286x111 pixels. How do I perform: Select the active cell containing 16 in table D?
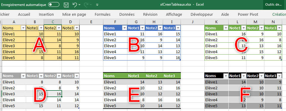[x=53, y=94]
